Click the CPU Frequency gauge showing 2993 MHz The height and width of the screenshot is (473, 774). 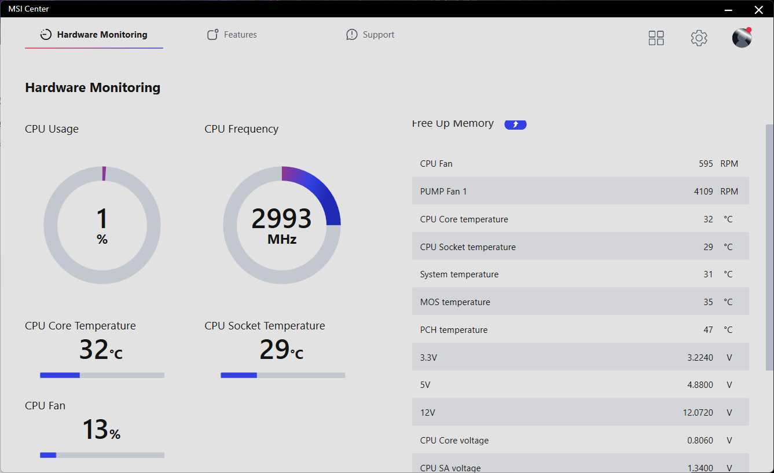[282, 225]
